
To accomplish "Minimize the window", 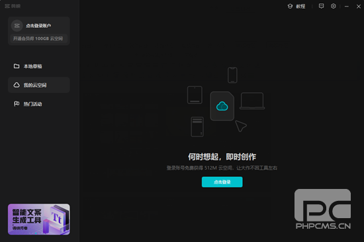I will tap(347, 7).
